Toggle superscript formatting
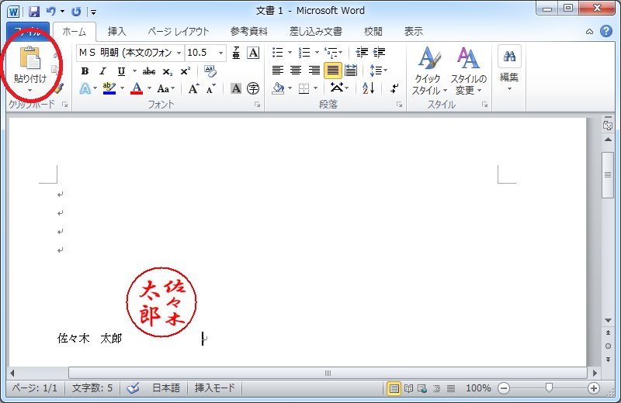This screenshot has width=621, height=403. click(186, 71)
